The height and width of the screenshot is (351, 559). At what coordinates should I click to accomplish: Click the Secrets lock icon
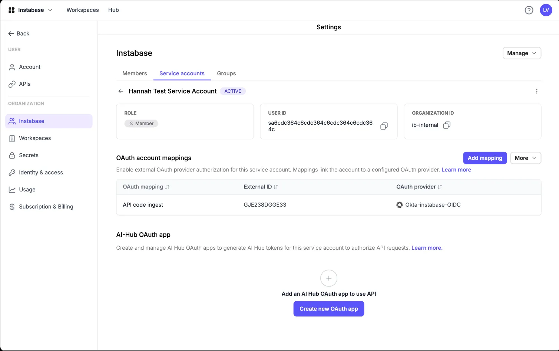click(x=12, y=155)
